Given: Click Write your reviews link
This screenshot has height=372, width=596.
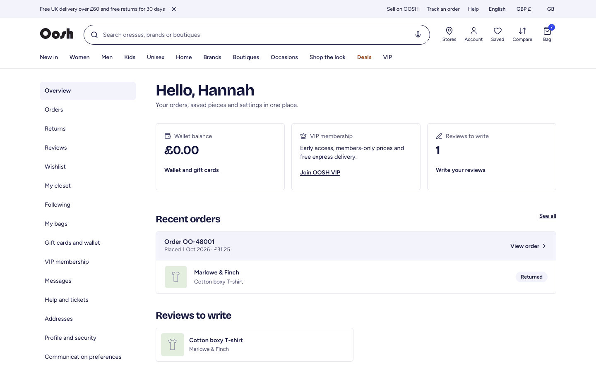Looking at the screenshot, I should (x=460, y=170).
